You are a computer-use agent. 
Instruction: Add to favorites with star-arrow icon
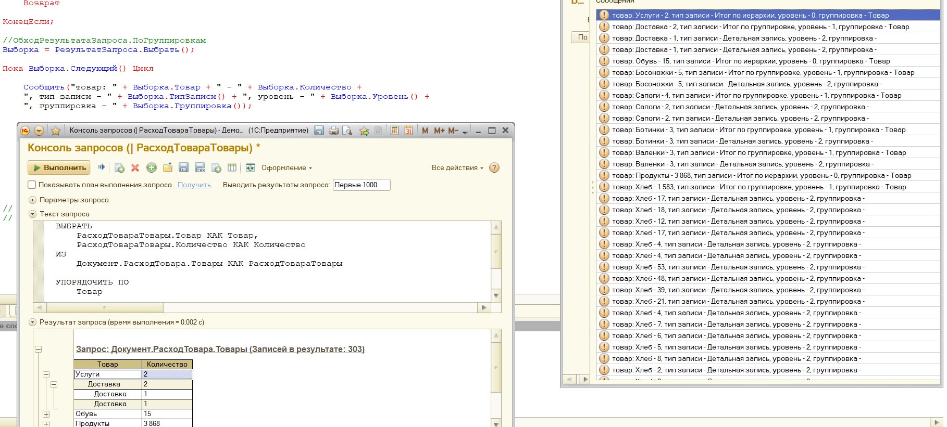coord(364,131)
